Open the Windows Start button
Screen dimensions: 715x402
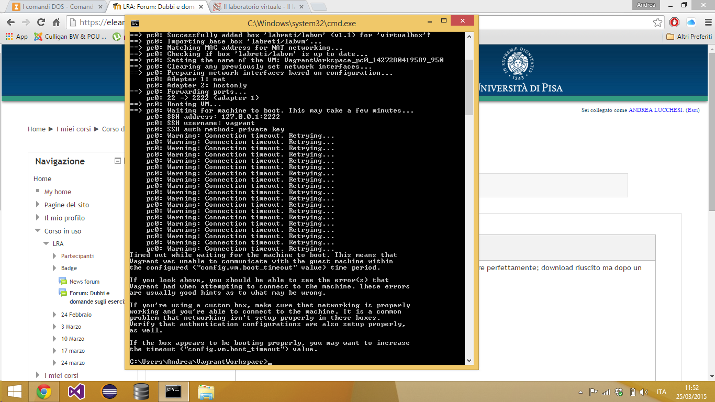tap(14, 391)
